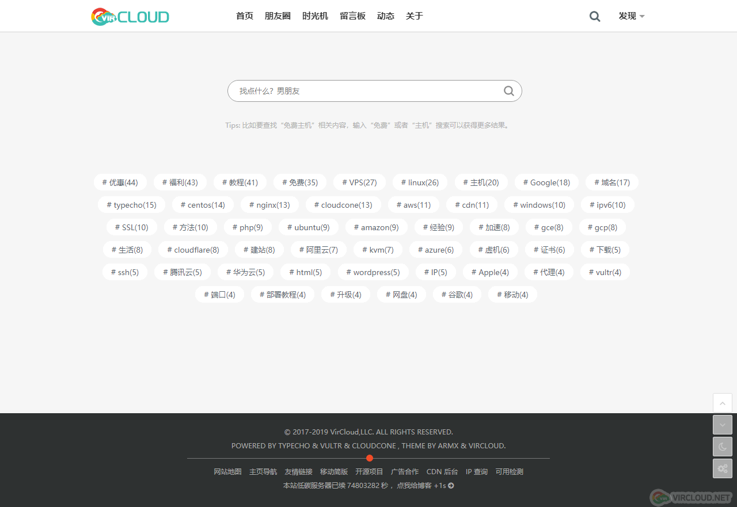The width and height of the screenshot is (737, 507).
Task: Open the 留言板 menu item
Action: (352, 16)
